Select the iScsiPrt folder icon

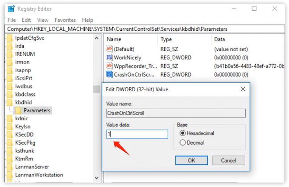[9, 78]
